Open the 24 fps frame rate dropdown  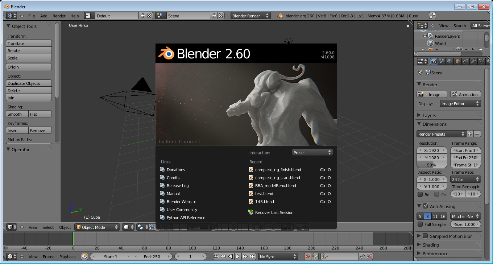coord(465,179)
